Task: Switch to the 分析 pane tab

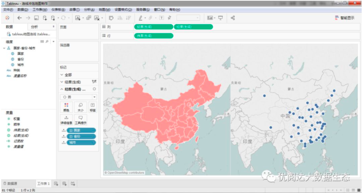Action: click(x=35, y=27)
